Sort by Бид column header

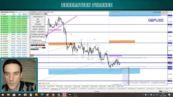(x=14, y=14)
